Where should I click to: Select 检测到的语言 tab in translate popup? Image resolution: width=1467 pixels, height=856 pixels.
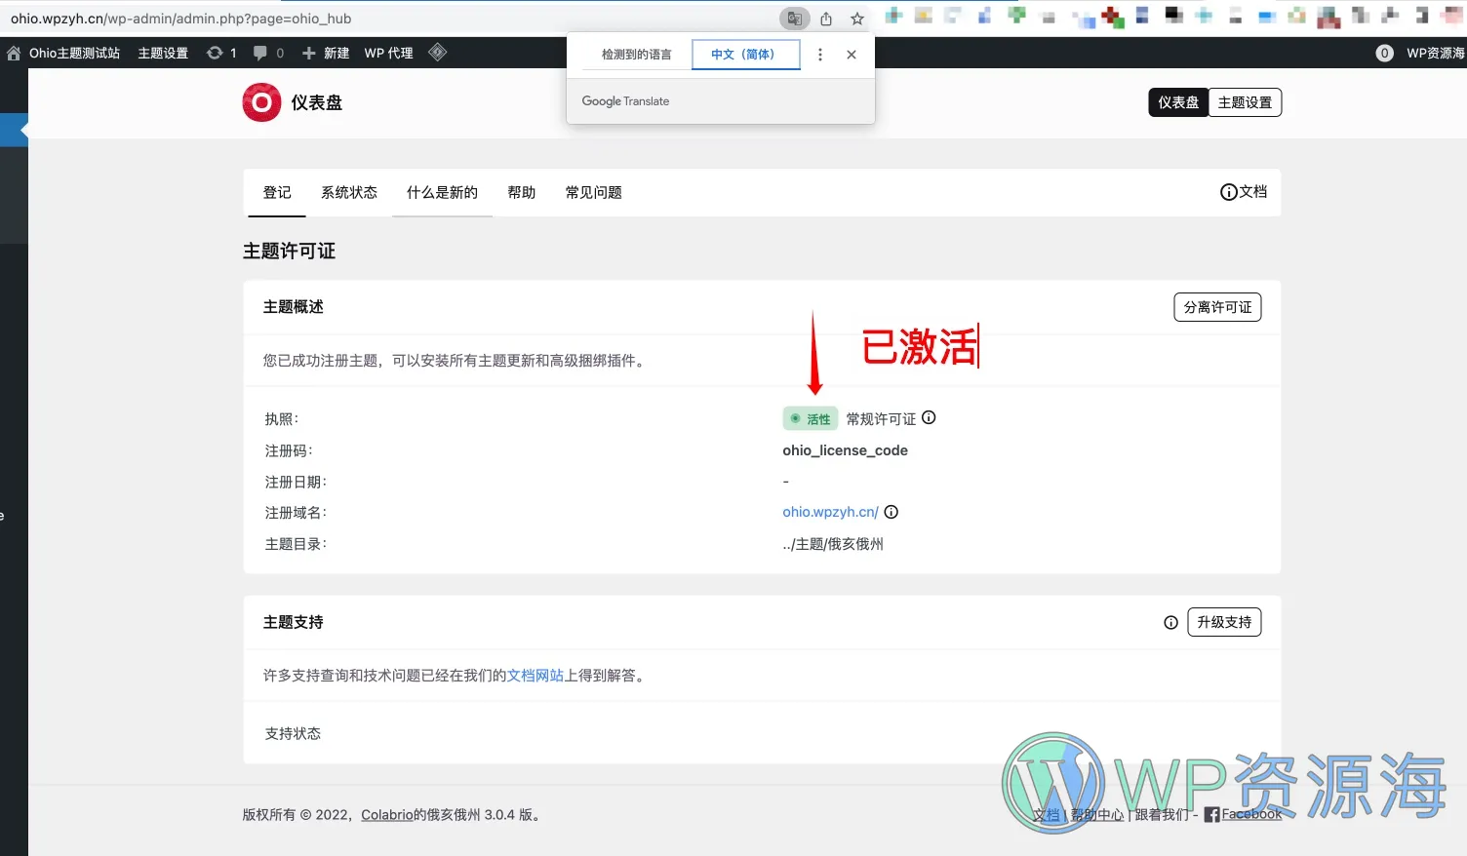click(636, 55)
